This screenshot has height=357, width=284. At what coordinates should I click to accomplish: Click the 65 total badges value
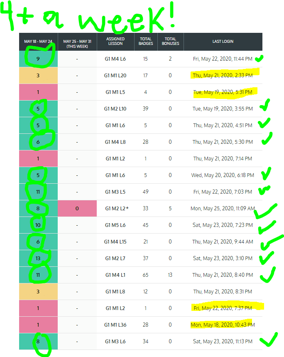coord(146,275)
